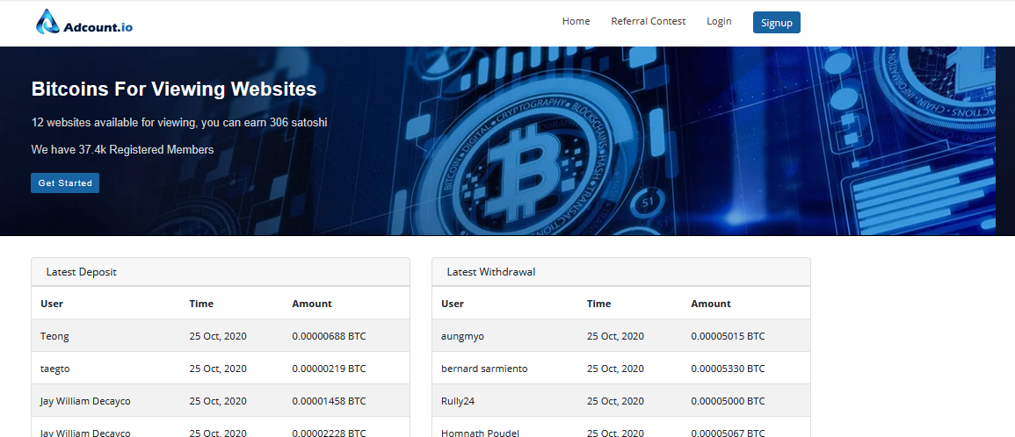Click the 0.00001458 BTC deposit amount
1015x437 pixels.
tap(329, 401)
